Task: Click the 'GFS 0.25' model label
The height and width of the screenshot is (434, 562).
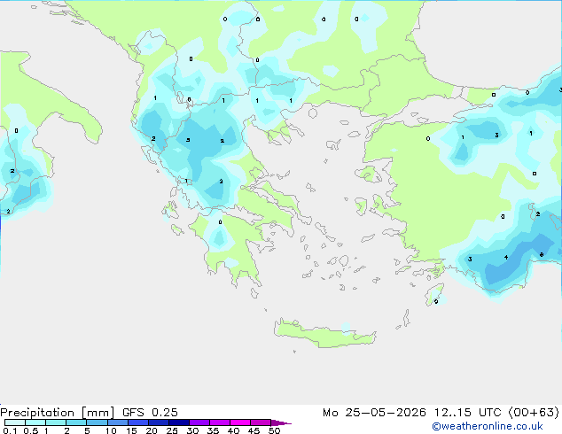Action: coord(150,413)
